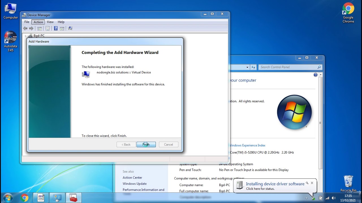
Task: Open the Action menu in Device Manager
Action: click(38, 22)
